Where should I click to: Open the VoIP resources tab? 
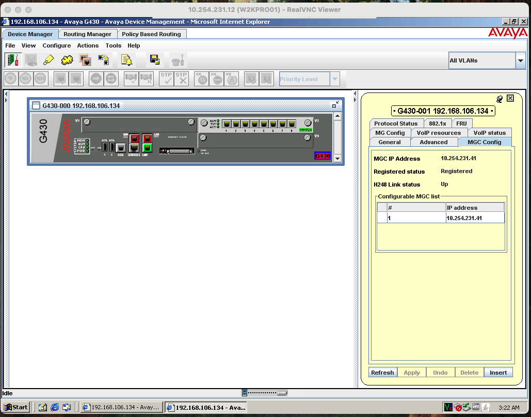click(439, 133)
